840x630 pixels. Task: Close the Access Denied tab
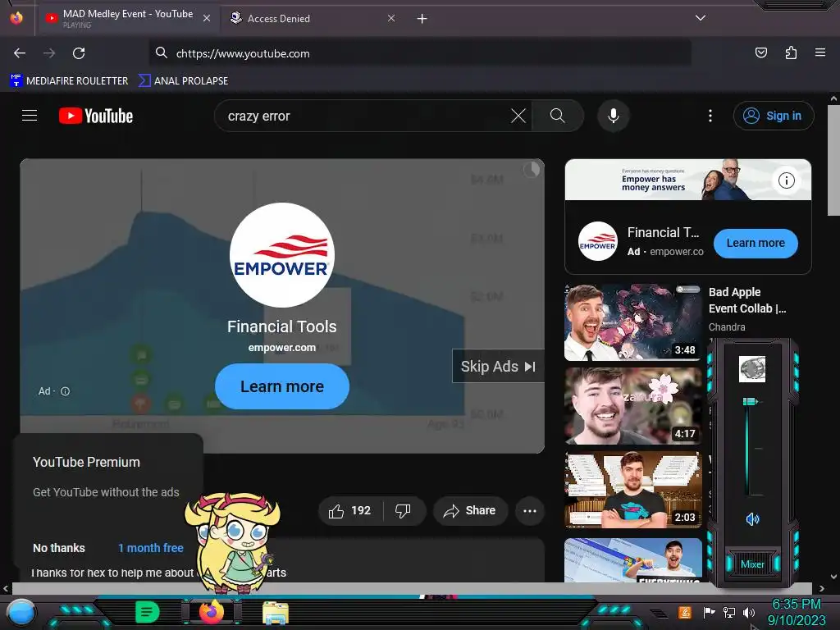point(391,18)
